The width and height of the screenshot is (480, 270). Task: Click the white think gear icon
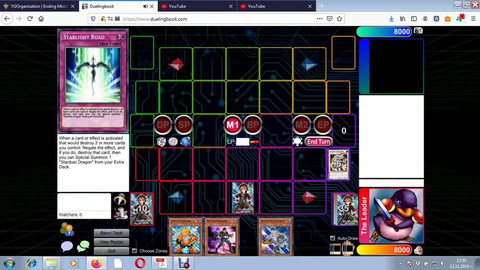pyautogui.click(x=297, y=141)
